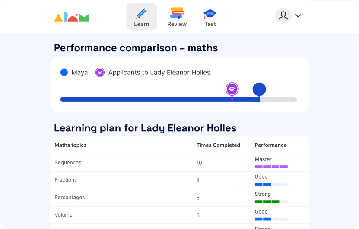Select the Percentages topic row
Screen dimensions: 359x229
point(180,198)
